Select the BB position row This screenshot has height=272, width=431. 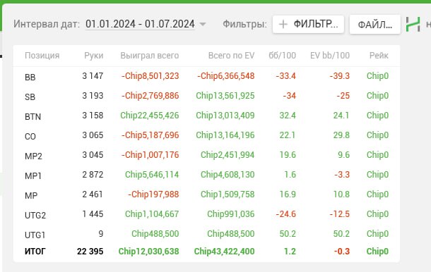point(206,76)
